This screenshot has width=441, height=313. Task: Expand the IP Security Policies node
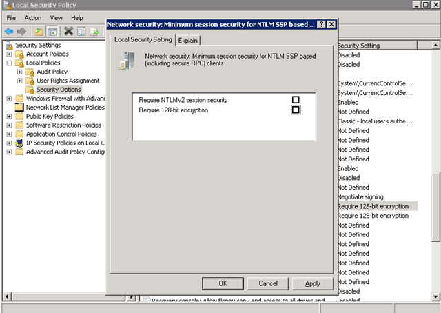click(9, 143)
